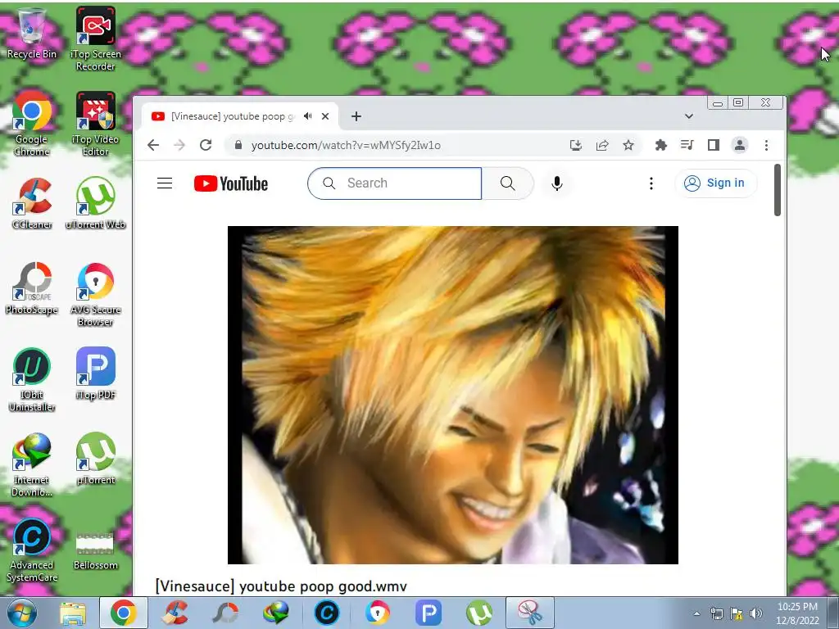Open the Windows Start button
The image size is (839, 629).
click(22, 613)
